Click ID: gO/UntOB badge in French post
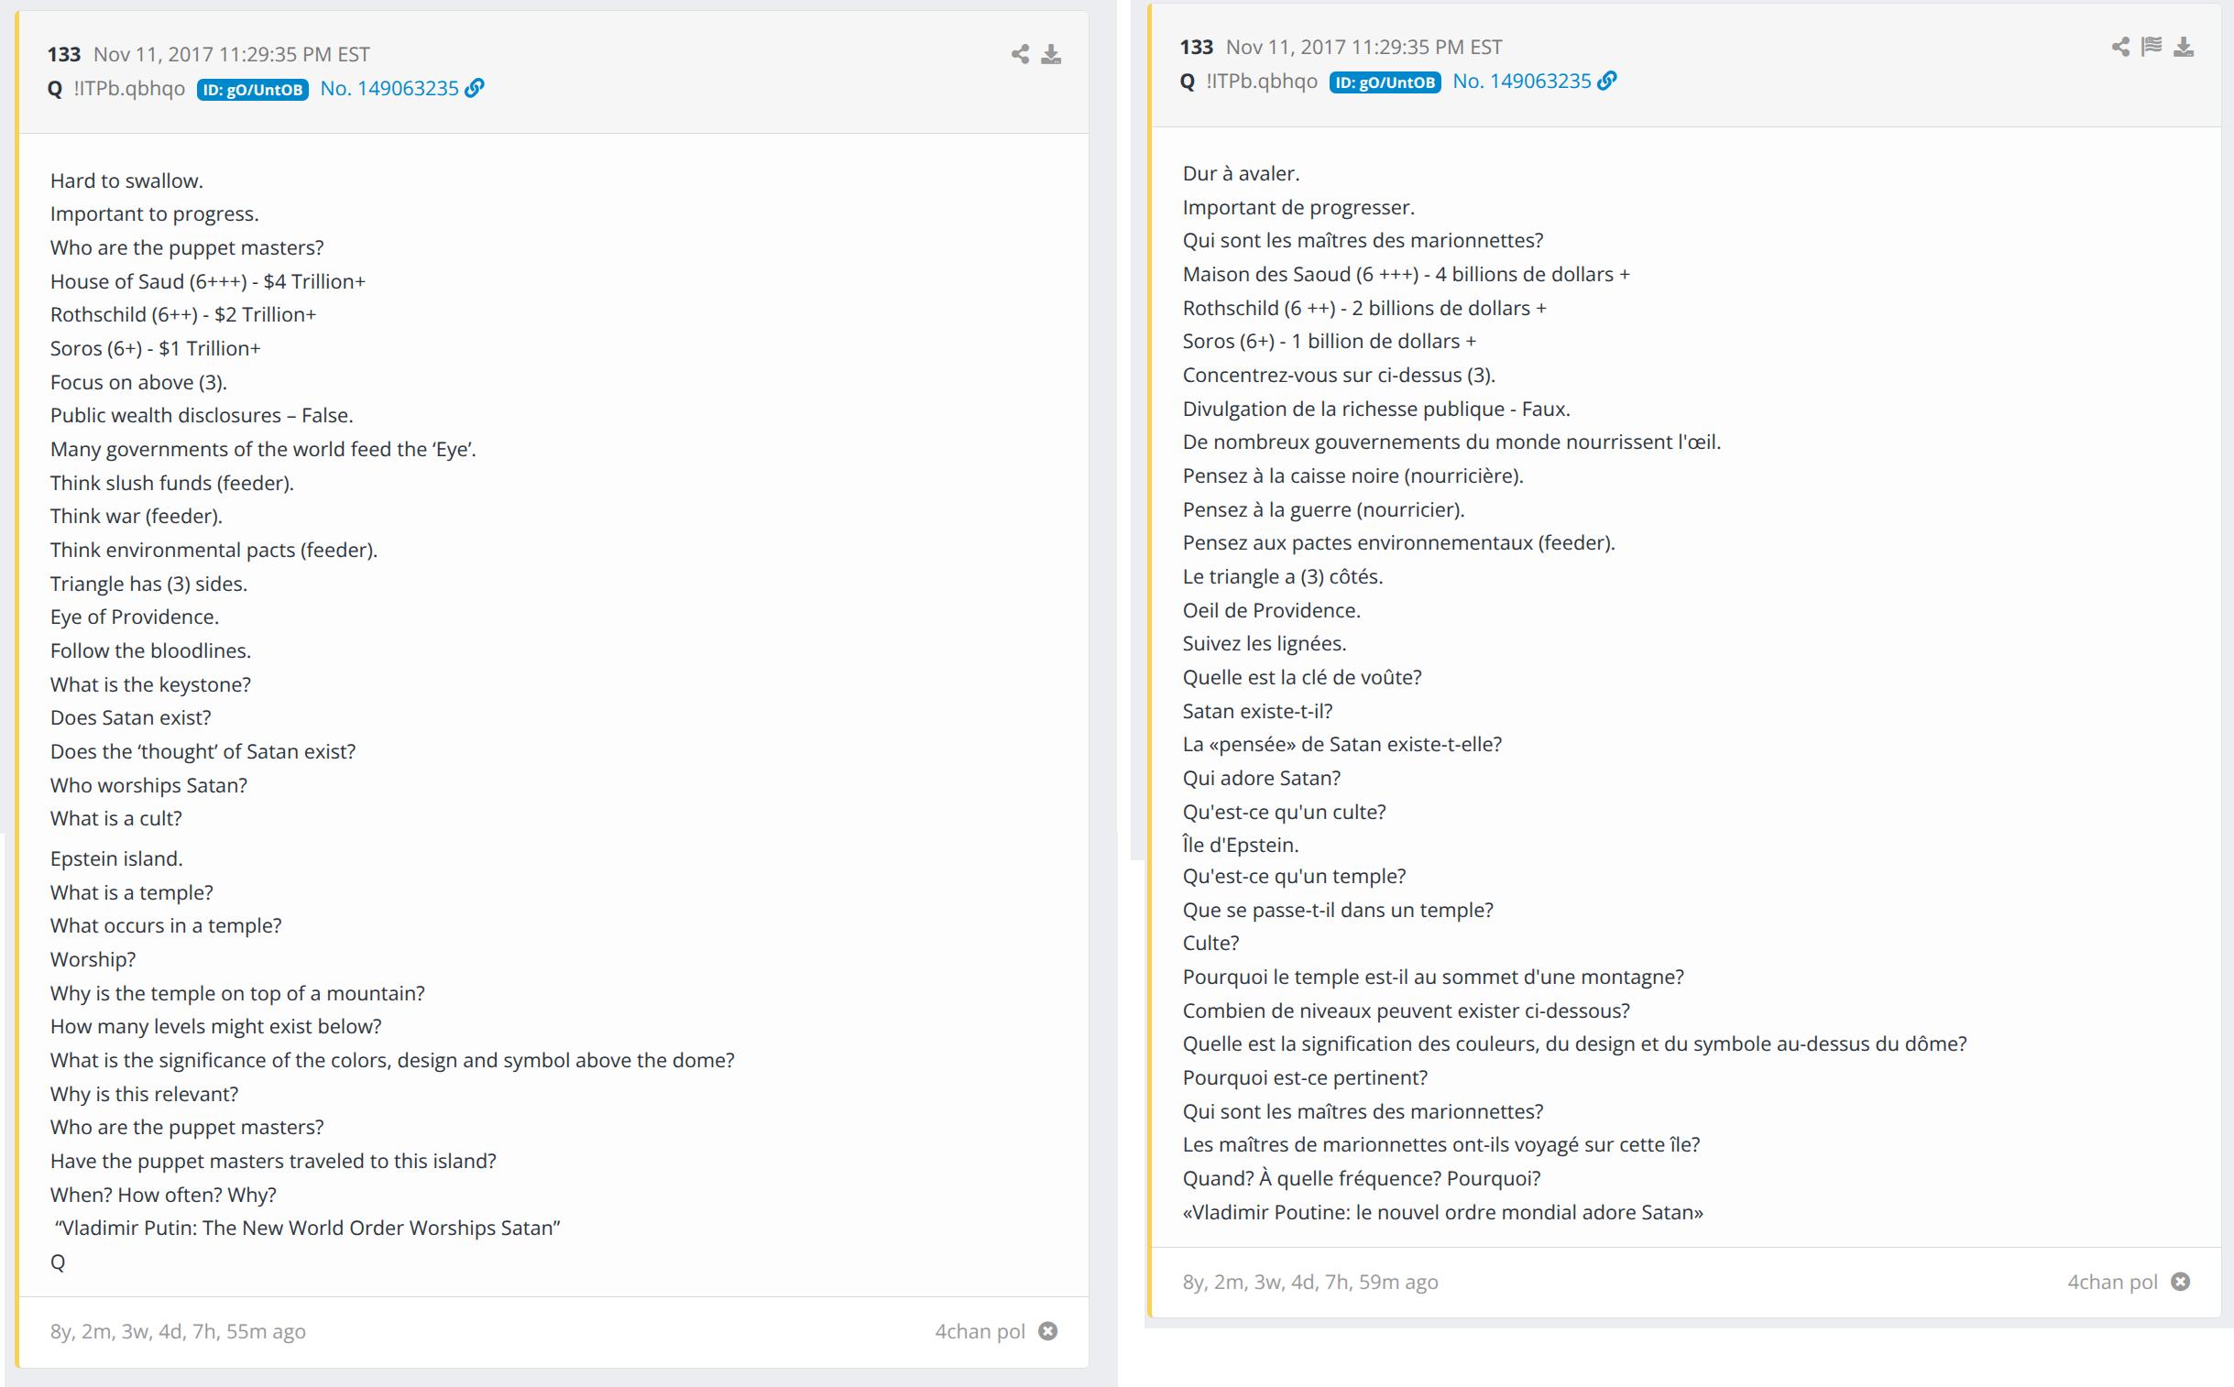This screenshot has width=2234, height=1387. (x=1385, y=82)
